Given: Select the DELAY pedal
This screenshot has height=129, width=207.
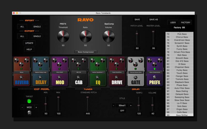Looking at the screenshot, I should [x=41, y=71].
